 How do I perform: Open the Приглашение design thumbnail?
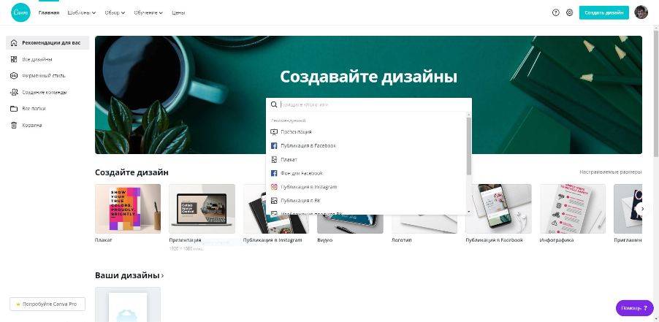tap(628, 209)
